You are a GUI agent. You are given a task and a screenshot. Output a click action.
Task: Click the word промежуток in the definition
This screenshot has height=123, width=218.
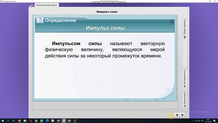[x=126, y=56]
